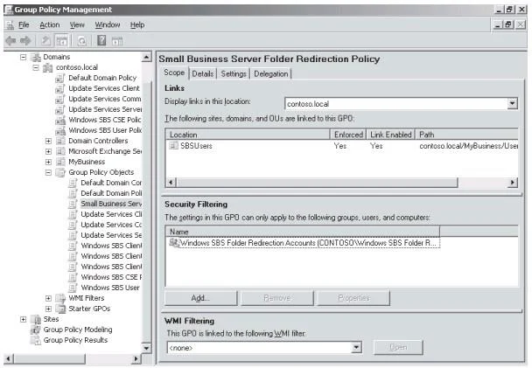Viewport: 532px width, 368px height.
Task: Click the Add... button
Action: click(200, 298)
